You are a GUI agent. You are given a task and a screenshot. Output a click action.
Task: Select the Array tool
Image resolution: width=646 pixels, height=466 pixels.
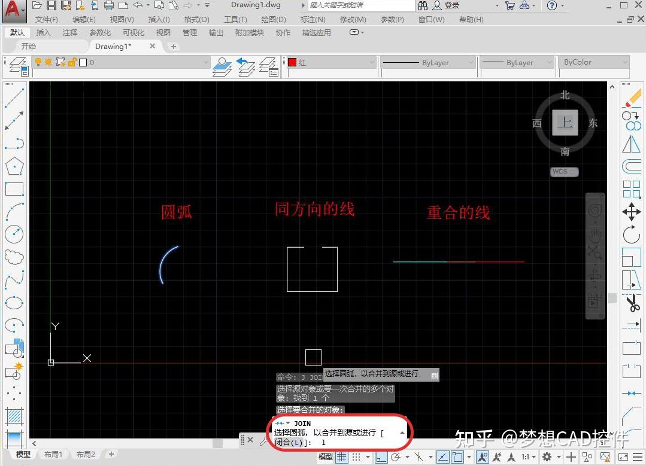[x=632, y=190]
